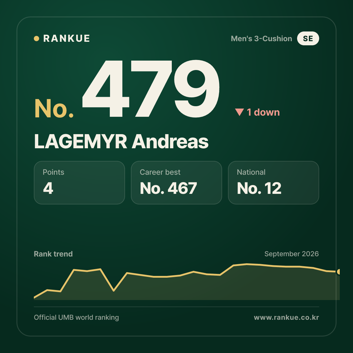Click the latest point marker on trend line
This screenshot has height=353, width=353.
coord(339,272)
